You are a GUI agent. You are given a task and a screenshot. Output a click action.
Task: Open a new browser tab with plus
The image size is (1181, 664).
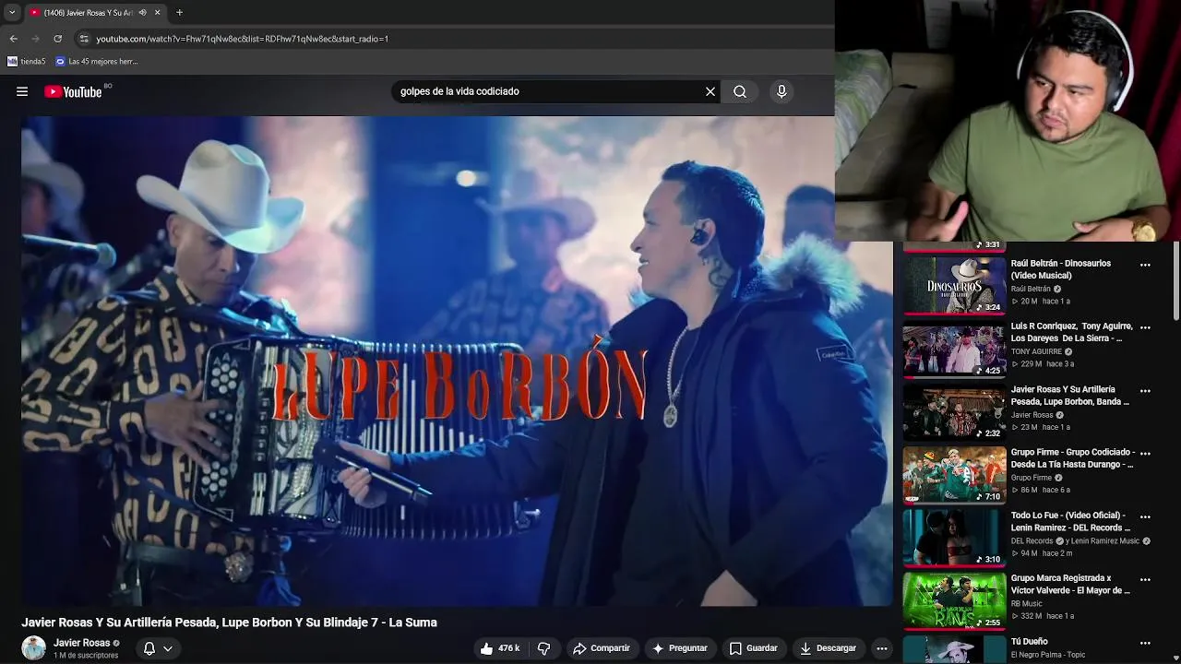tap(179, 13)
